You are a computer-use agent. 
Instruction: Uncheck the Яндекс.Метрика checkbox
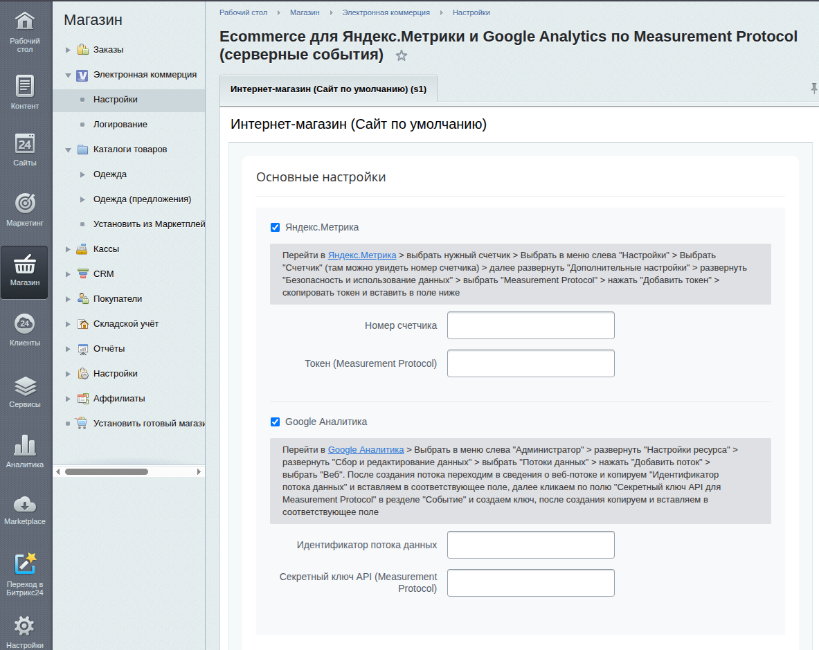[276, 227]
